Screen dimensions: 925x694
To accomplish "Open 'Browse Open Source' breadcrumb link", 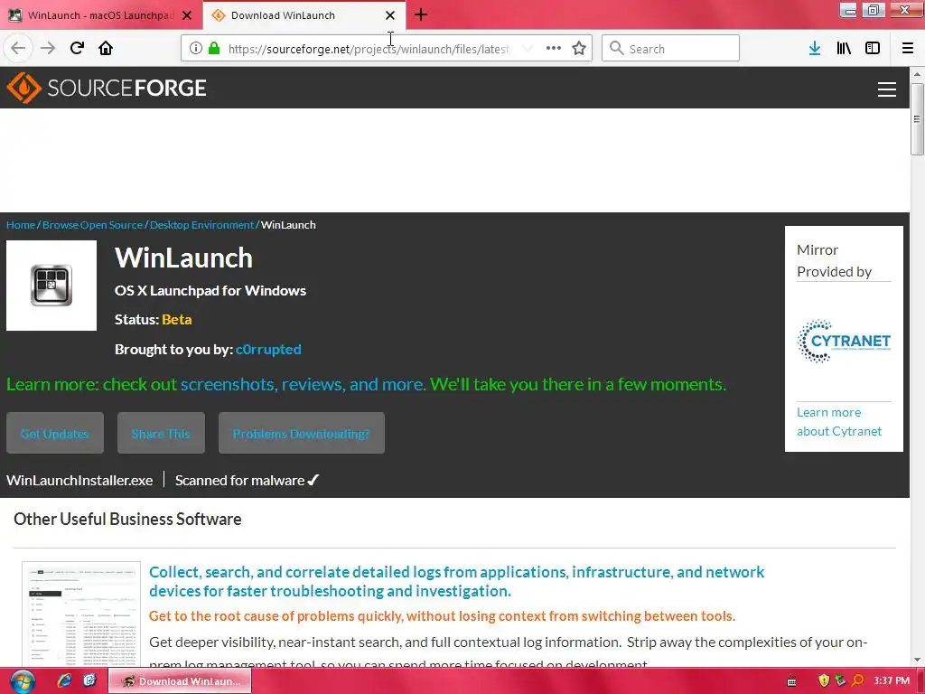I will click(x=93, y=225).
